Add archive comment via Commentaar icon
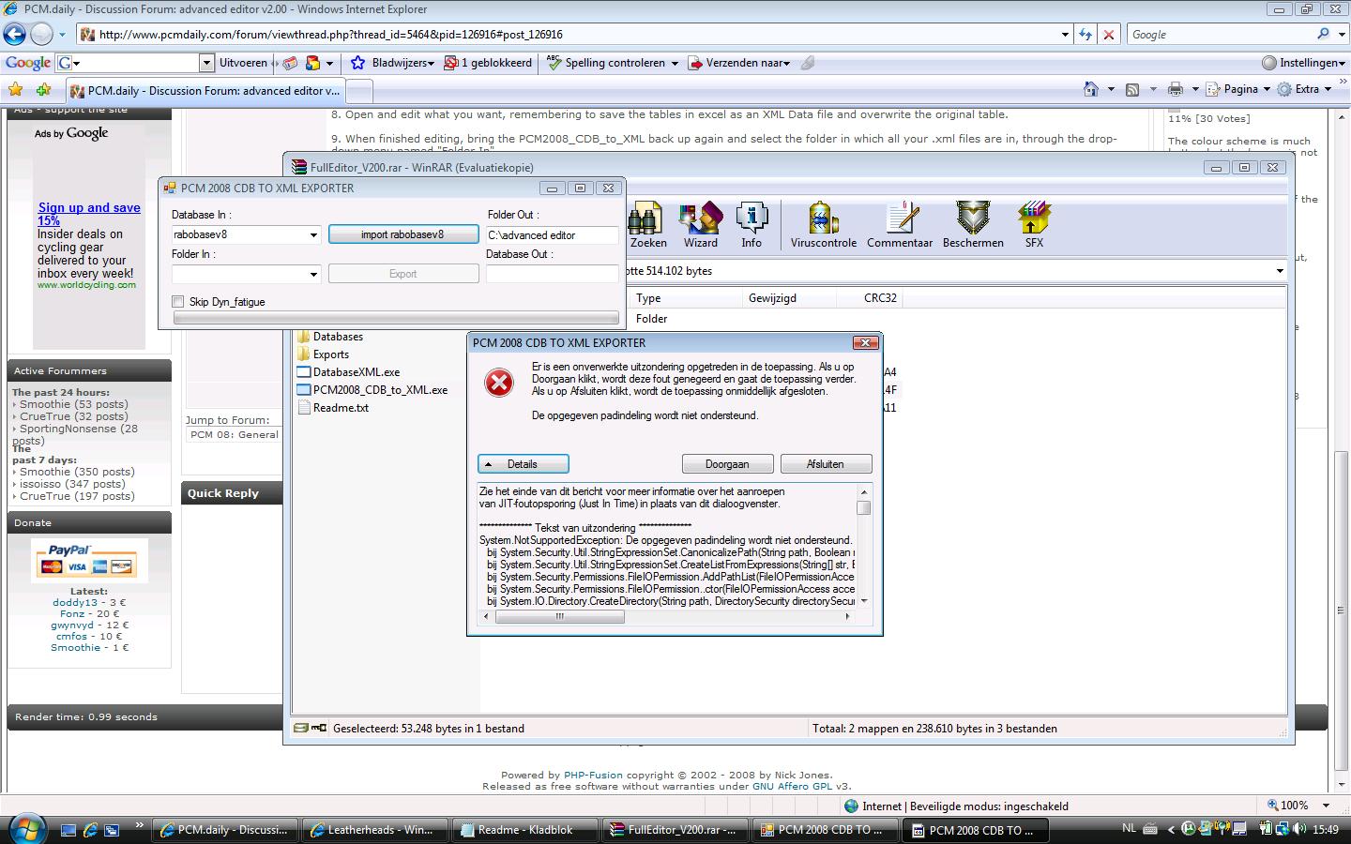 click(900, 219)
